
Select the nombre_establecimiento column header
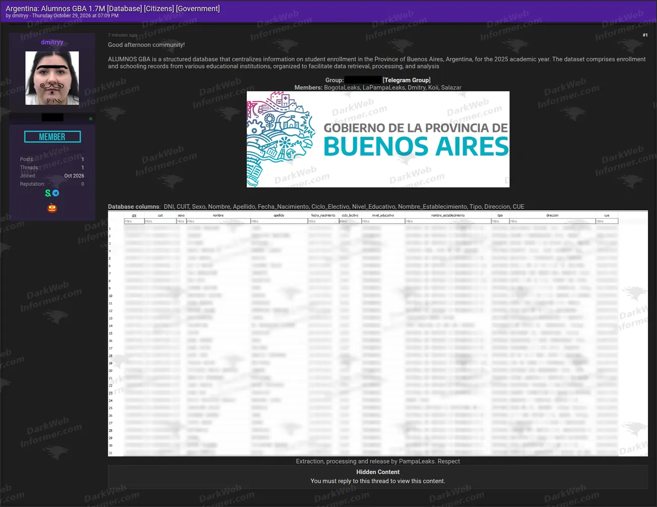pyautogui.click(x=448, y=215)
